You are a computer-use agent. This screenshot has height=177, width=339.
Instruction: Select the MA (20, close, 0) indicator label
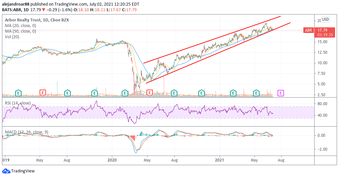[20, 25]
